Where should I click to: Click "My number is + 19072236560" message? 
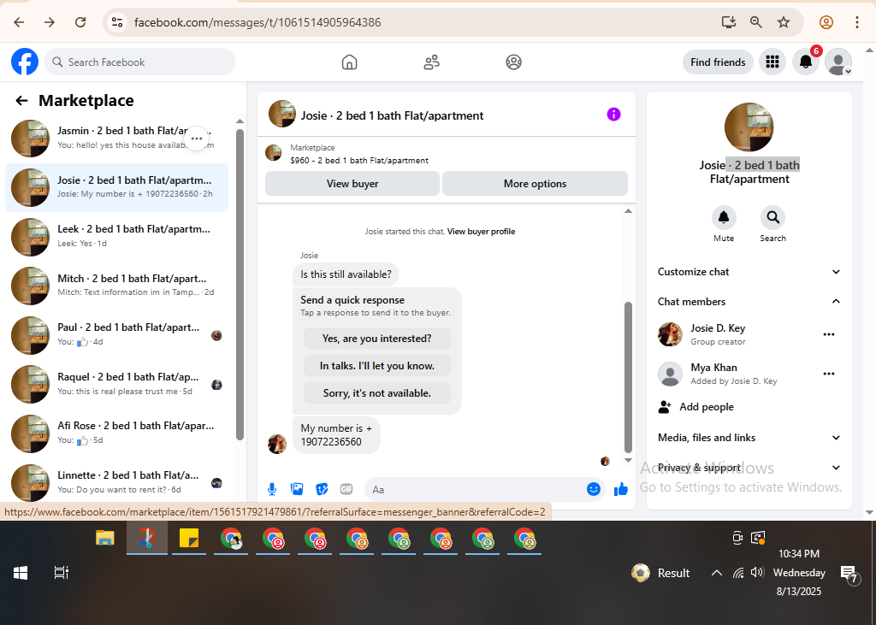point(336,435)
